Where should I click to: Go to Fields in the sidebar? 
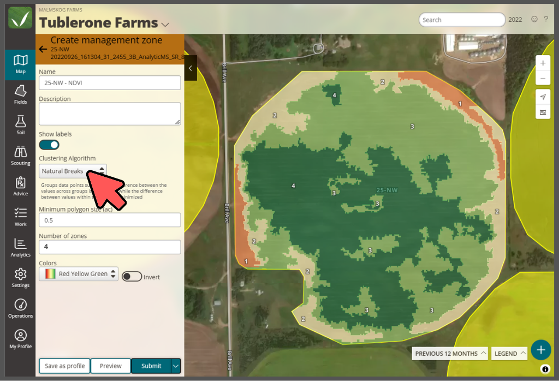pyautogui.click(x=20, y=95)
